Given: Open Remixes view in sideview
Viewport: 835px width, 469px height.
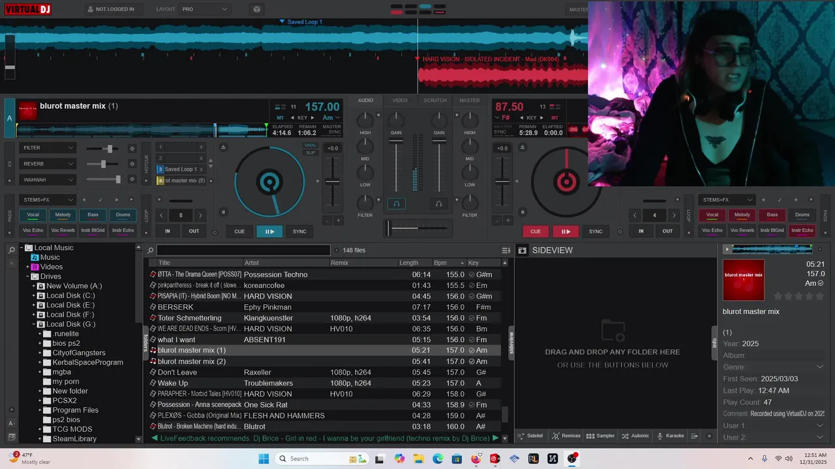Looking at the screenshot, I should coord(566,436).
